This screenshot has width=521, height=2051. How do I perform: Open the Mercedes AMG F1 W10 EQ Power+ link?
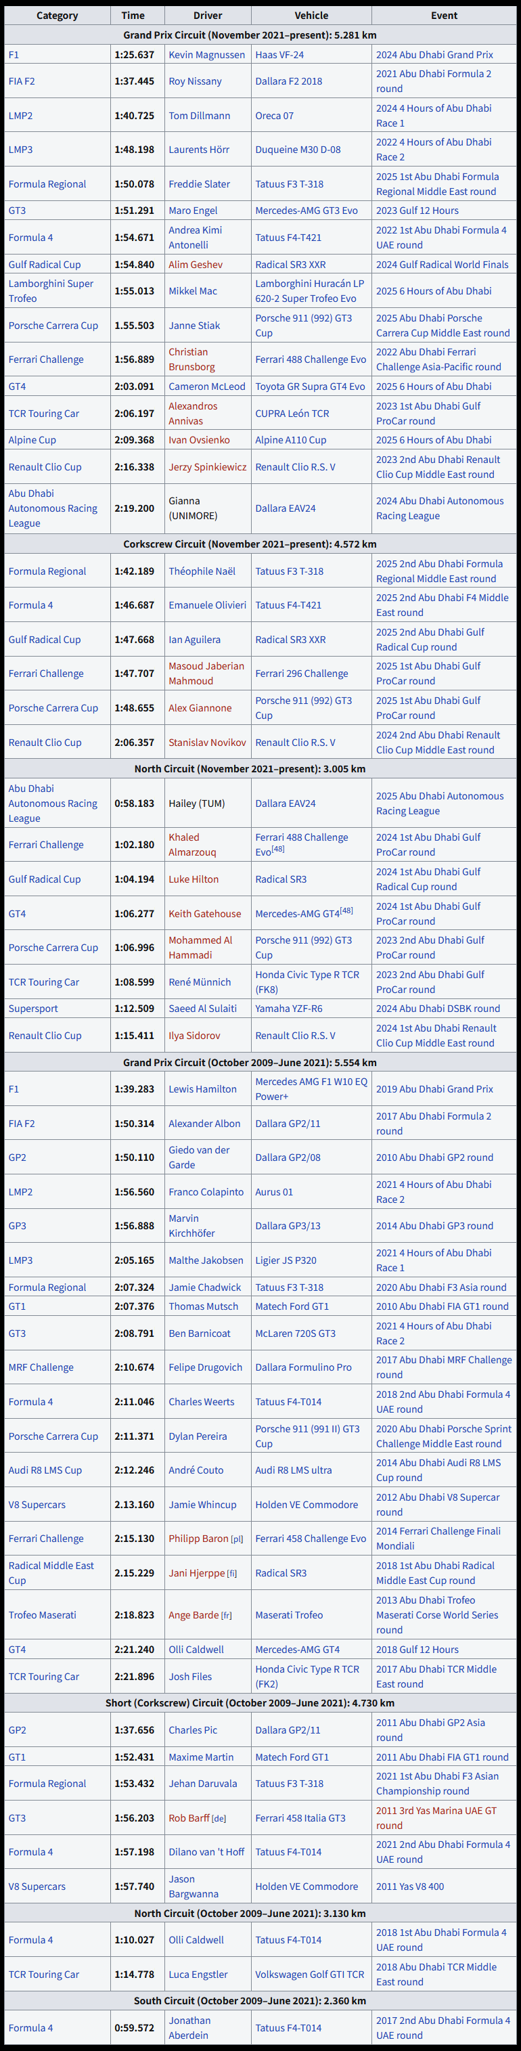coord(312,1089)
